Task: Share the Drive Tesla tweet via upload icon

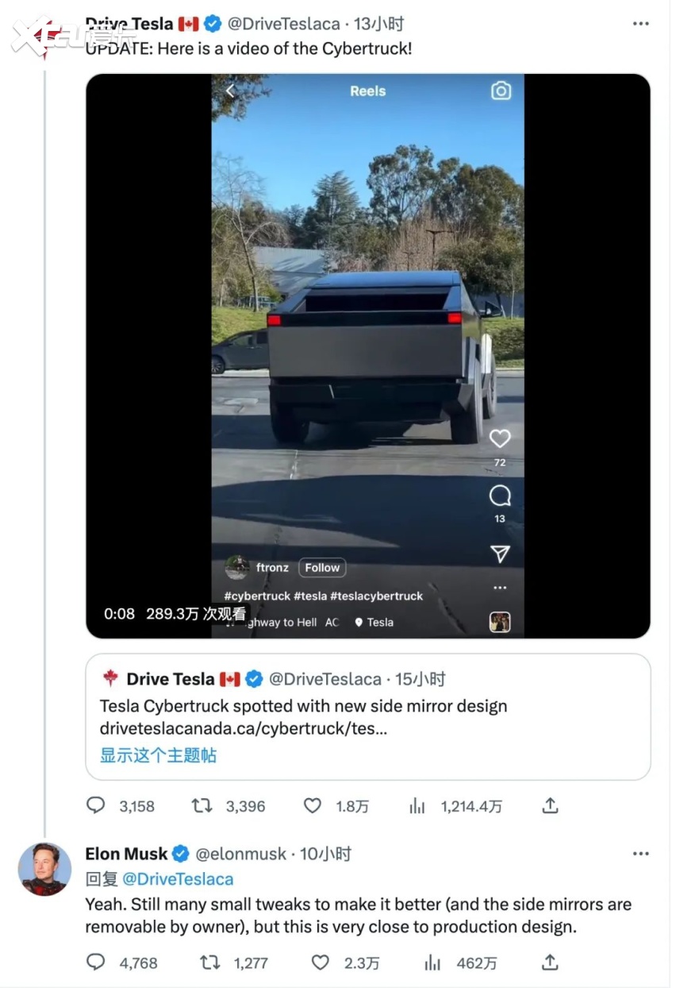Action: [x=550, y=806]
